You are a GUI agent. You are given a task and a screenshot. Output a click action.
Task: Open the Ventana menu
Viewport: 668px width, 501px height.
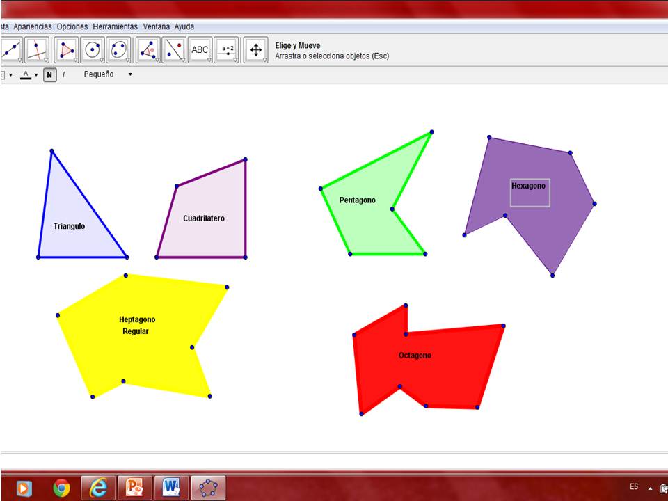pyautogui.click(x=157, y=26)
